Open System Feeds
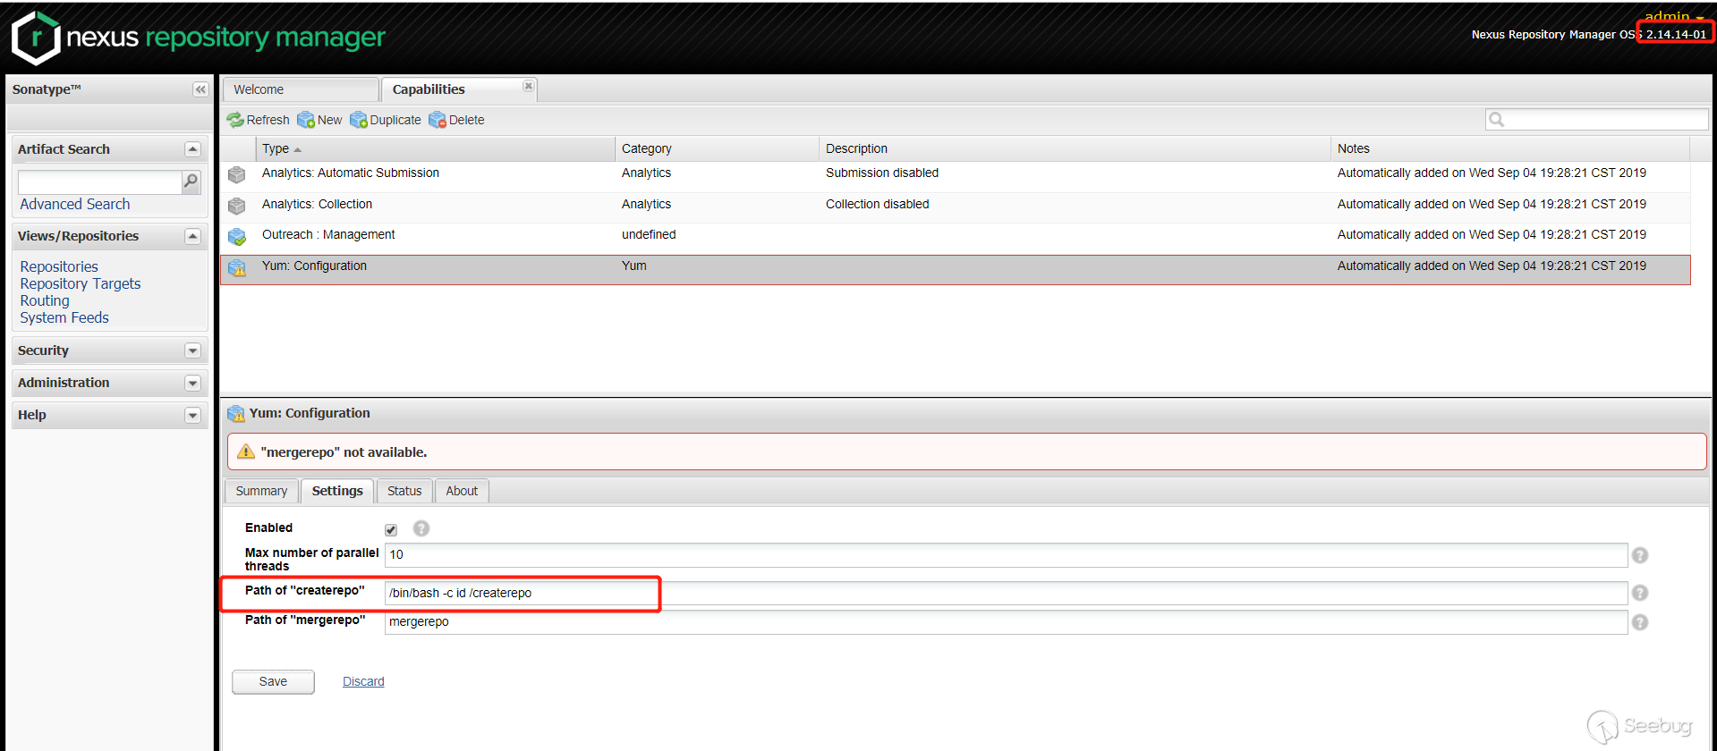 point(64,317)
